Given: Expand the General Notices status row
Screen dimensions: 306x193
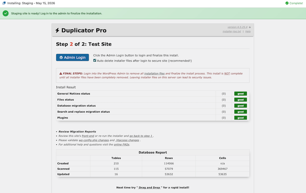Looking at the screenshot, I should pos(152,94).
